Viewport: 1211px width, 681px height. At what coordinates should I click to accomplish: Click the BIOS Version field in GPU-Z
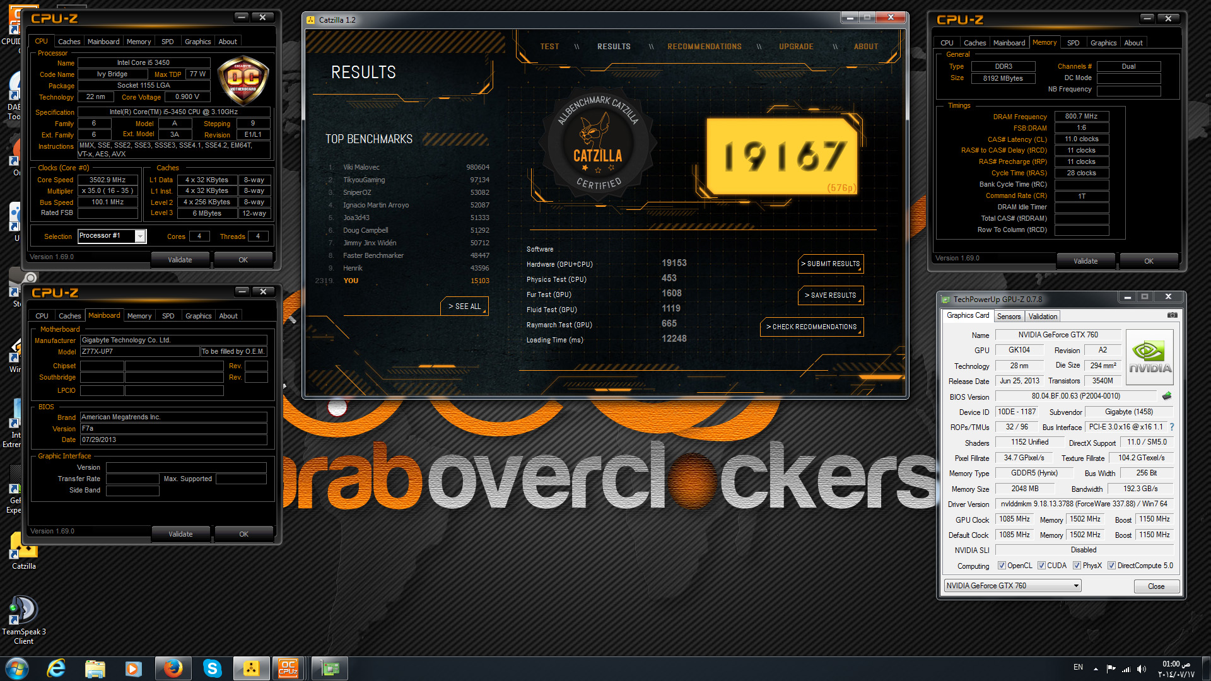(1075, 397)
